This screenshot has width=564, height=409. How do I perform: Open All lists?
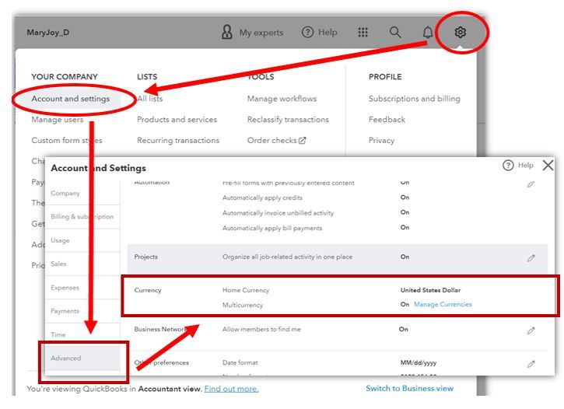click(x=149, y=99)
